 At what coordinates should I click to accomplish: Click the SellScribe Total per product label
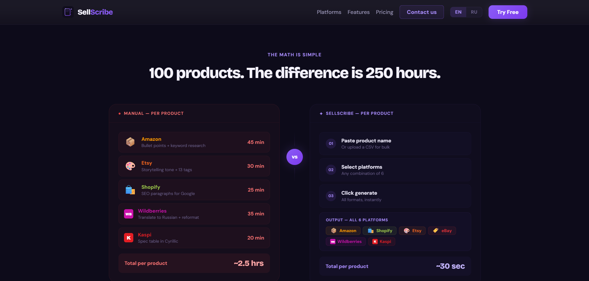coord(347,266)
